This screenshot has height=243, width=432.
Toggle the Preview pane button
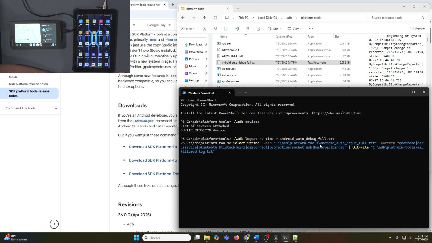click(x=417, y=29)
